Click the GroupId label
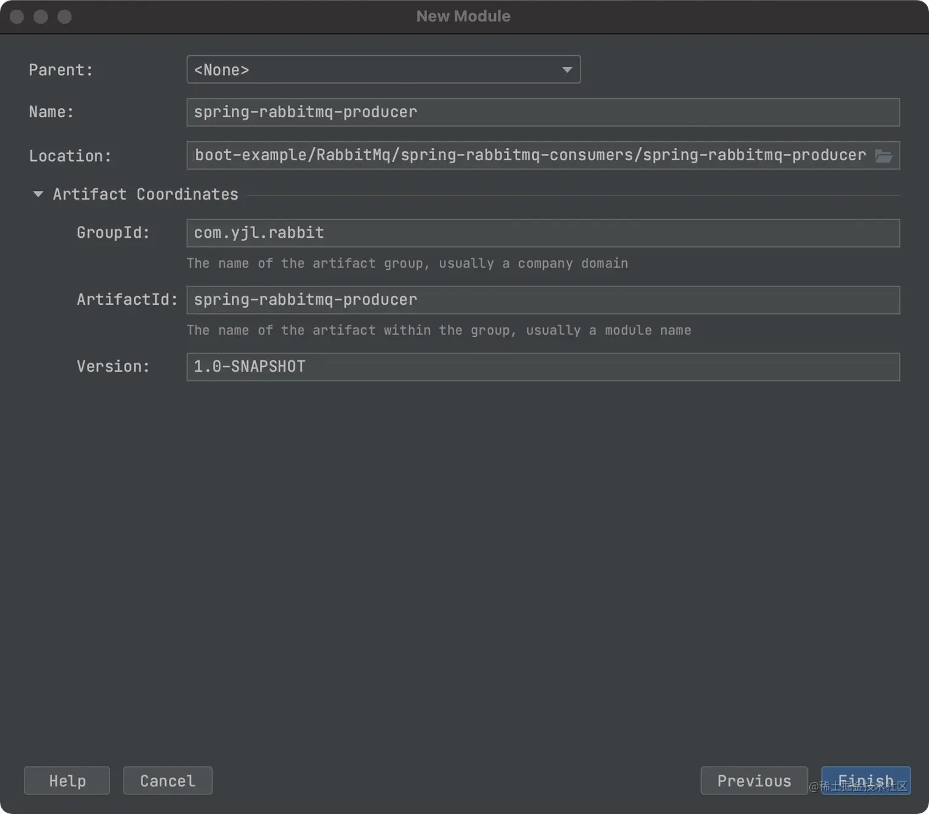 pyautogui.click(x=113, y=233)
